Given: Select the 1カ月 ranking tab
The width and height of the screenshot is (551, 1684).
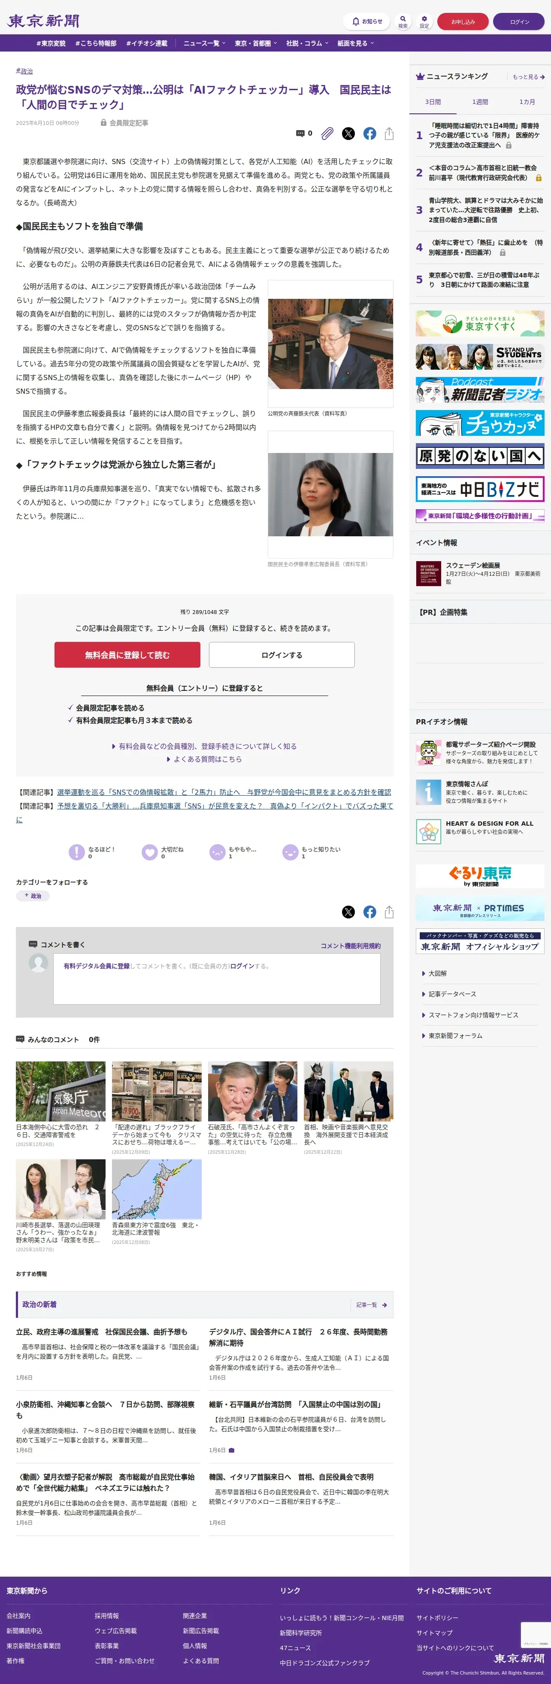Looking at the screenshot, I should [527, 102].
